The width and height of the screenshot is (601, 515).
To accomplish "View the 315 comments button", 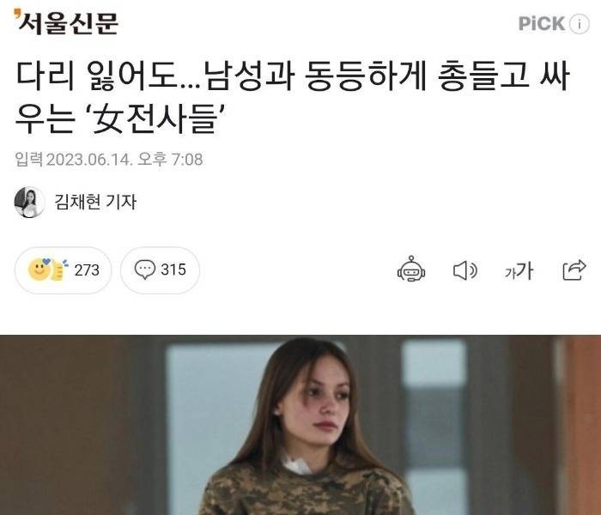I will coord(161,270).
